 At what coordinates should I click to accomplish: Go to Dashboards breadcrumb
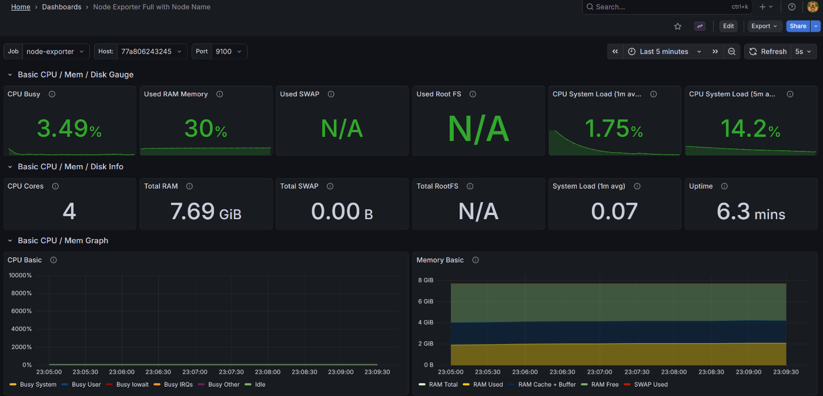(62, 7)
